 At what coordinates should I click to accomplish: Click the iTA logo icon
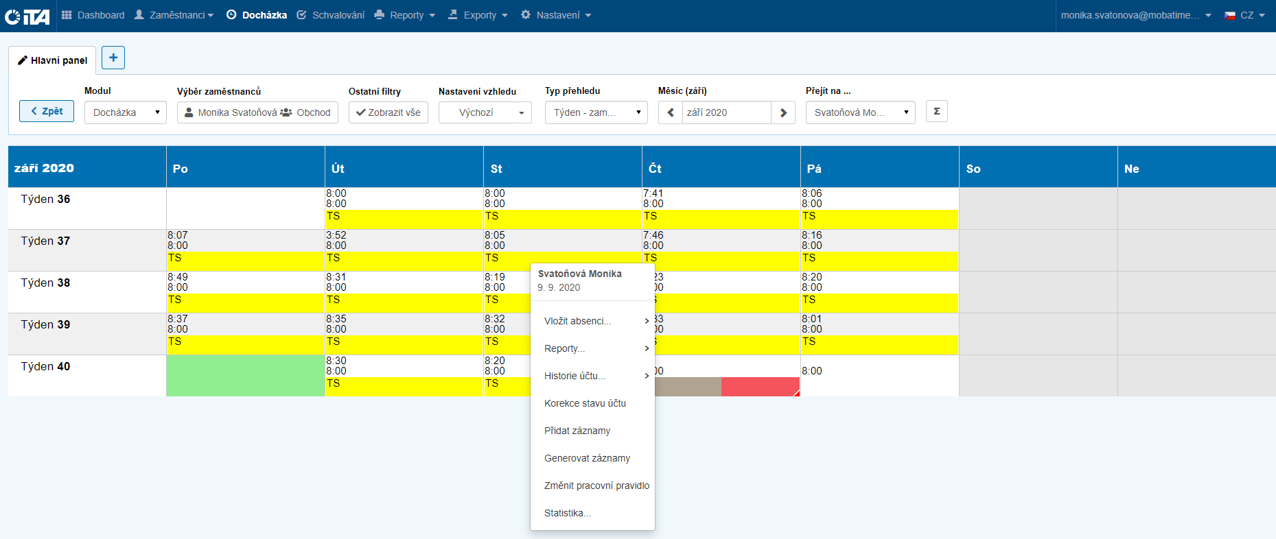pyautogui.click(x=27, y=16)
